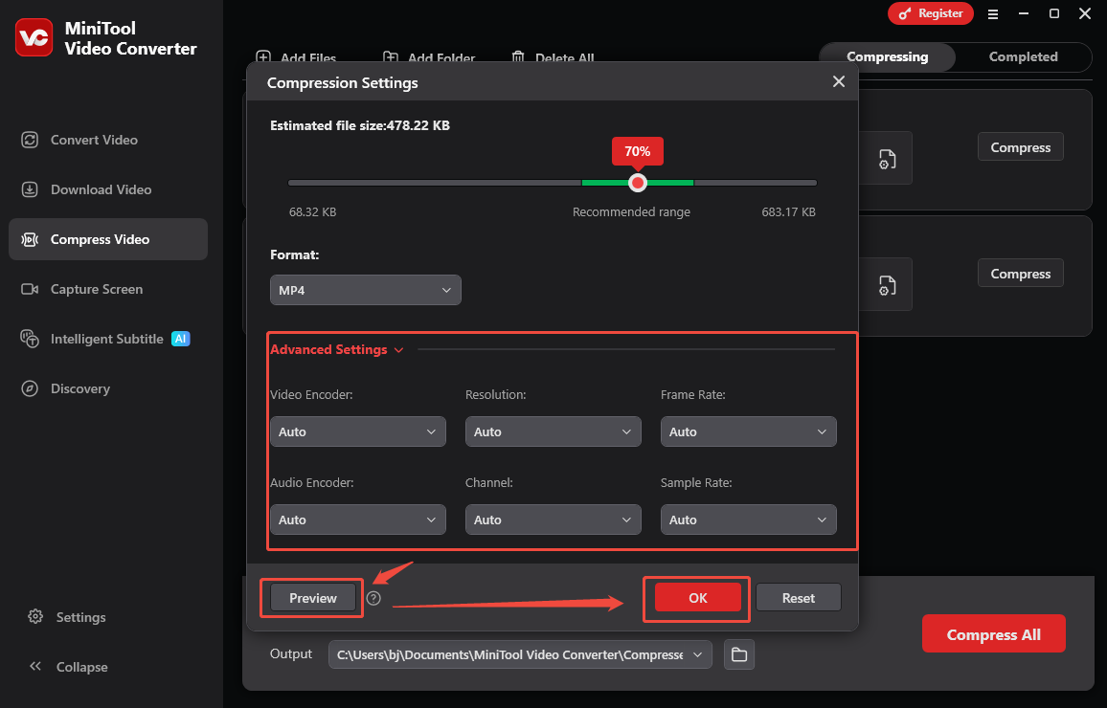This screenshot has width=1107, height=708.
Task: Open the Discovery section
Action: coord(79,388)
